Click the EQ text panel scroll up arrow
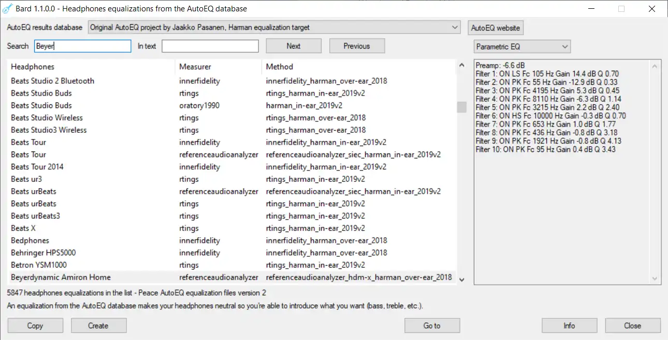 656,66
